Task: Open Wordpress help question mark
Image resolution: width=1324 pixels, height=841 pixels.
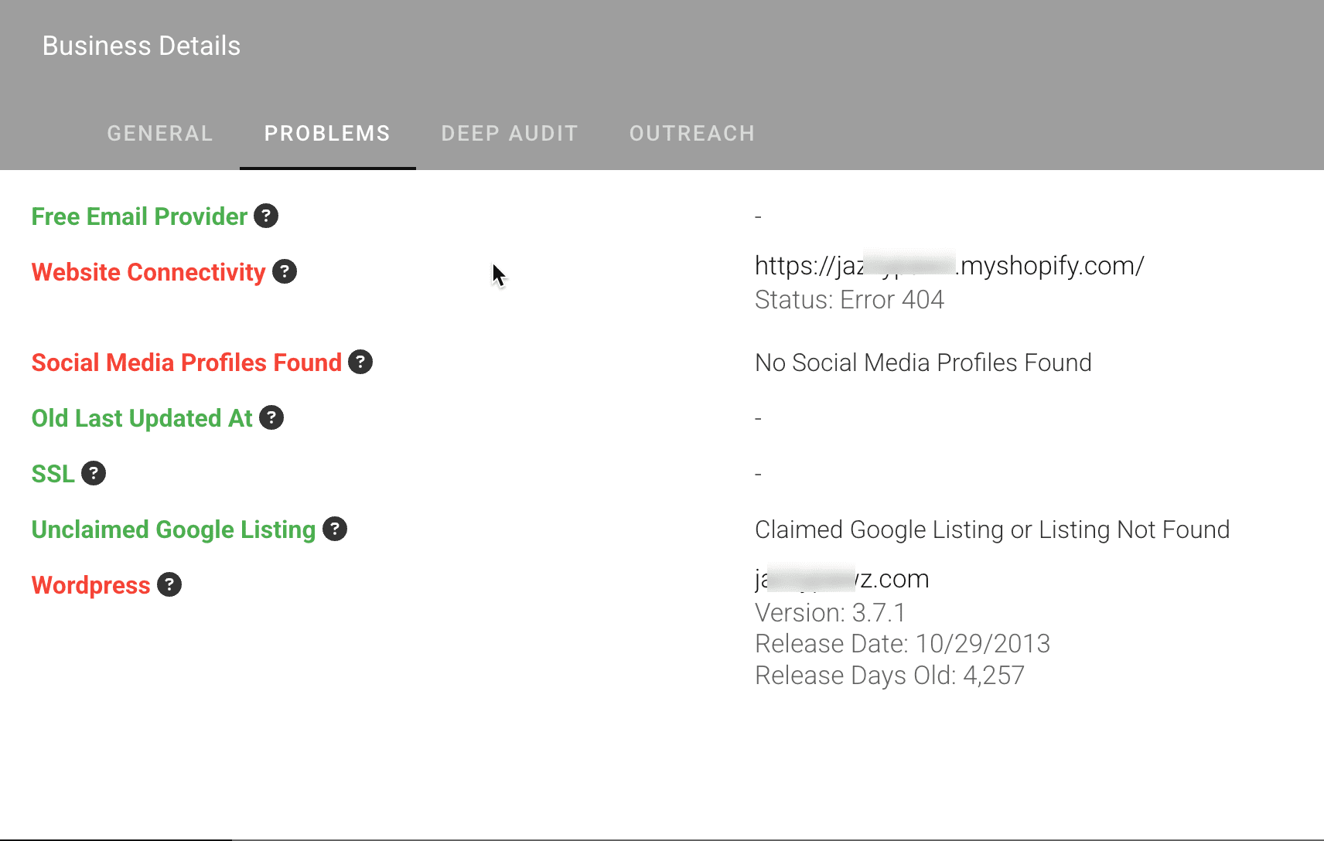Action: coord(169,585)
